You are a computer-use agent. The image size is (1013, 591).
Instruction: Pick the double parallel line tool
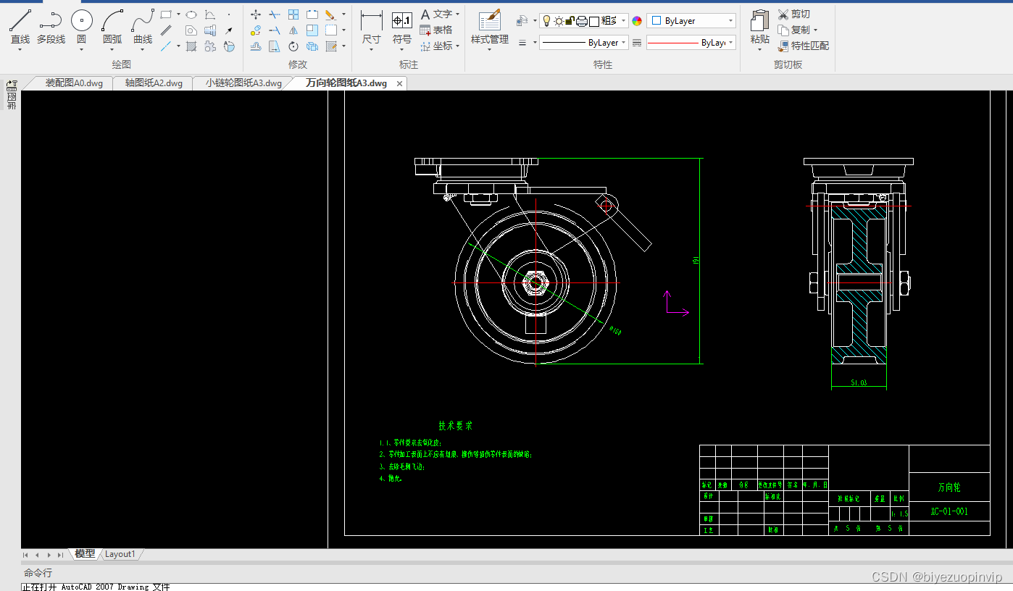pos(166,30)
